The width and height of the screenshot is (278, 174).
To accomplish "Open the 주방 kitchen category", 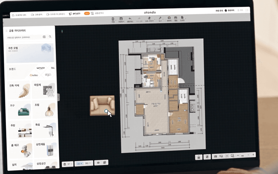I will (x=20, y=130).
